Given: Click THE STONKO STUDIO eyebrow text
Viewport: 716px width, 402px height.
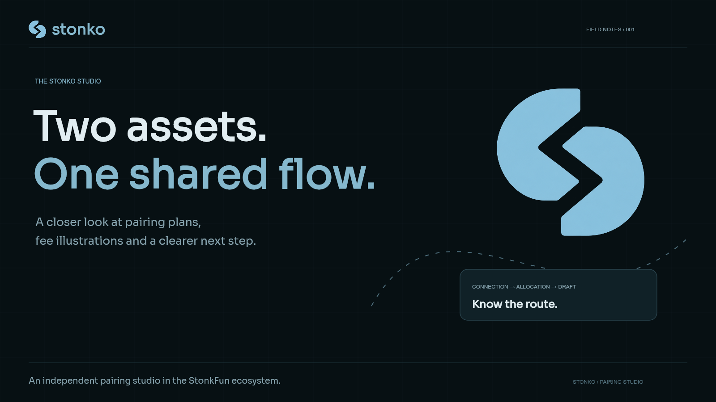Looking at the screenshot, I should pyautogui.click(x=68, y=81).
